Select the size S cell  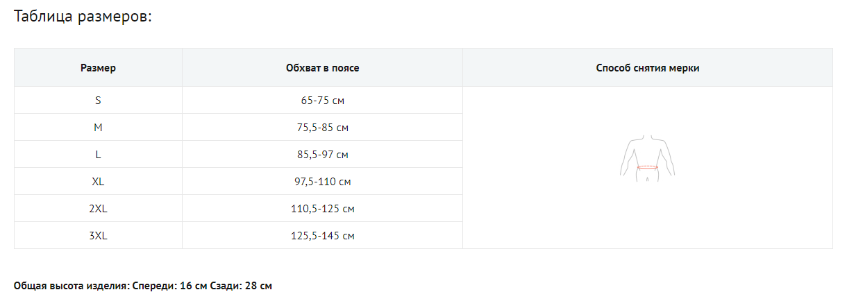[x=98, y=101]
